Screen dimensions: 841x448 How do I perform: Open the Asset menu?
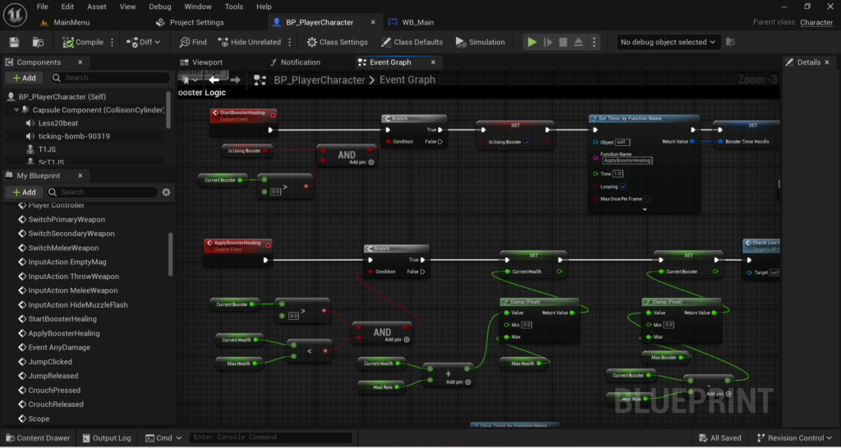[97, 7]
